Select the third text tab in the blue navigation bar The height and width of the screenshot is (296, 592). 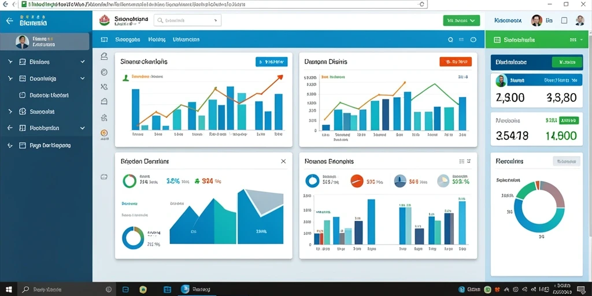pyautogui.click(x=186, y=39)
